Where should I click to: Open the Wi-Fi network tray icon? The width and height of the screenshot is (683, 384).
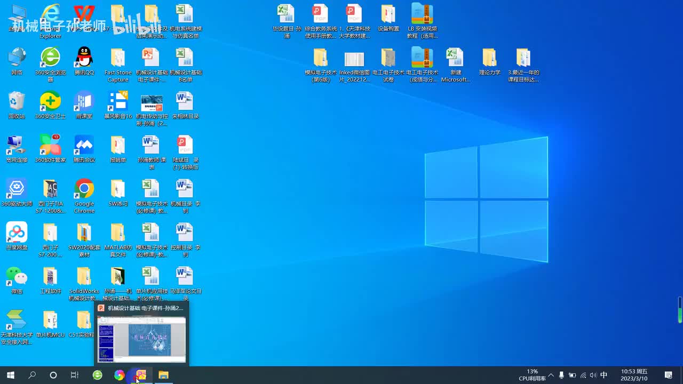pos(583,375)
